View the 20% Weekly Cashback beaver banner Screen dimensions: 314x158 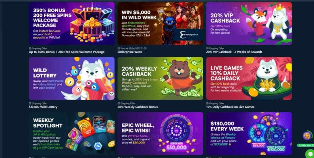[x=160, y=79]
